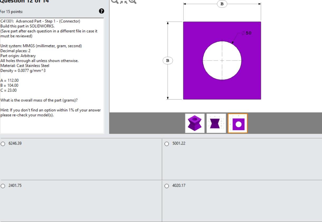The height and width of the screenshot is (222, 322).
Task: Click 'Build this part in SOLIDWORKS.' text
Action: coord(27,26)
